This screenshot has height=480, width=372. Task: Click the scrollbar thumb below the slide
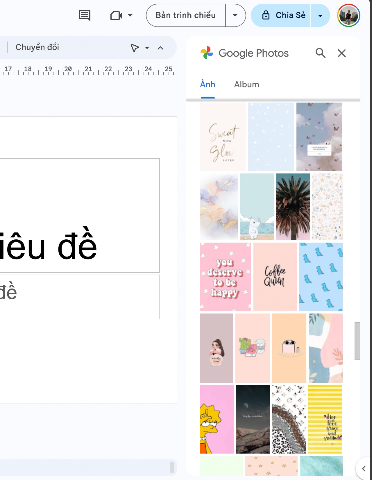[x=172, y=468]
